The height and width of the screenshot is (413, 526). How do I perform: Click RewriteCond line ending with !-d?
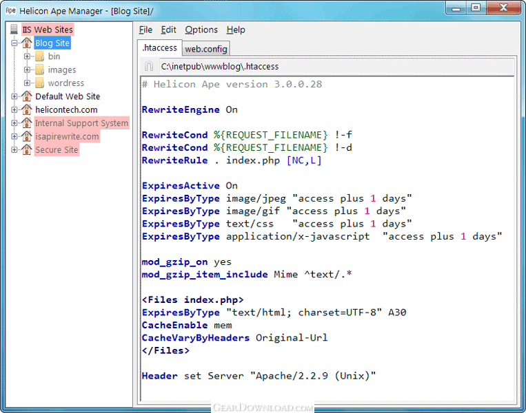point(247,148)
